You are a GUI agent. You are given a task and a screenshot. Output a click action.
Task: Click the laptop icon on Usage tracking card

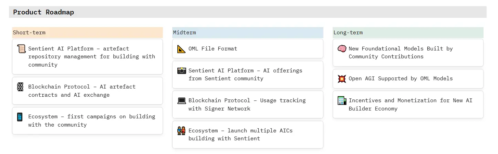[181, 101]
